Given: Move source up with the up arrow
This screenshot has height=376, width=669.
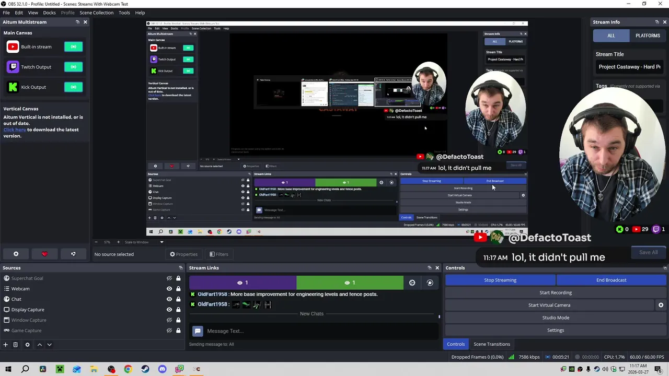Looking at the screenshot, I should pos(39,345).
